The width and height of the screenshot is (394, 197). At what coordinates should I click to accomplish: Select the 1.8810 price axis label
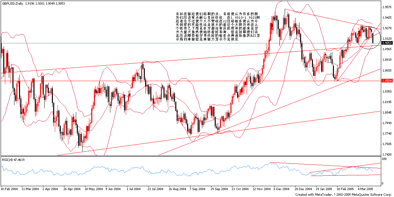point(387,60)
